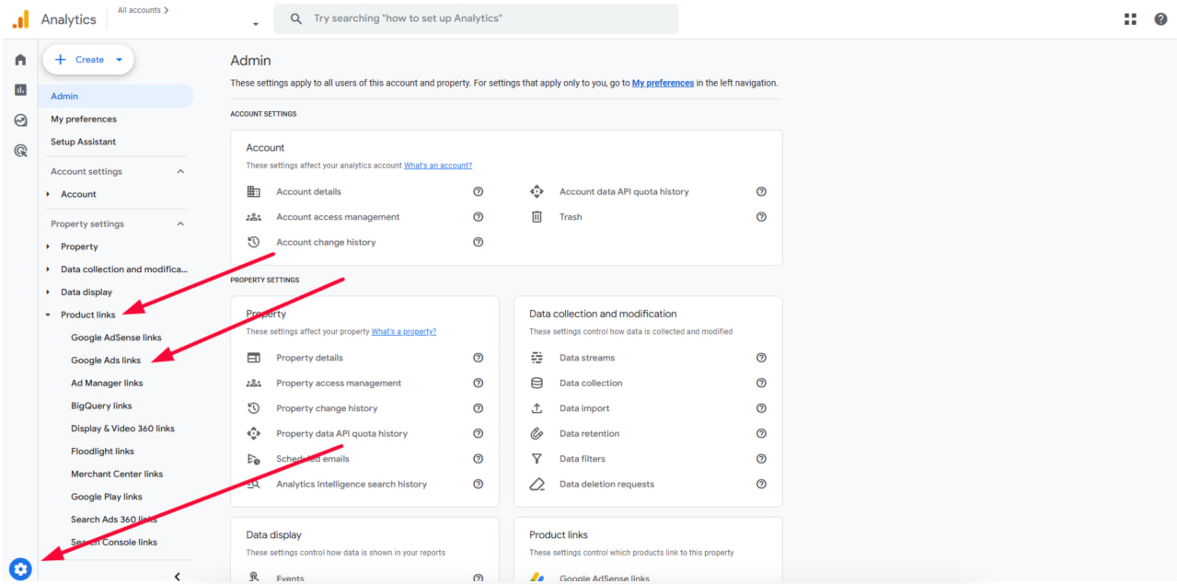Open Data deletion requests
This screenshot has width=1177, height=584.
(x=606, y=484)
